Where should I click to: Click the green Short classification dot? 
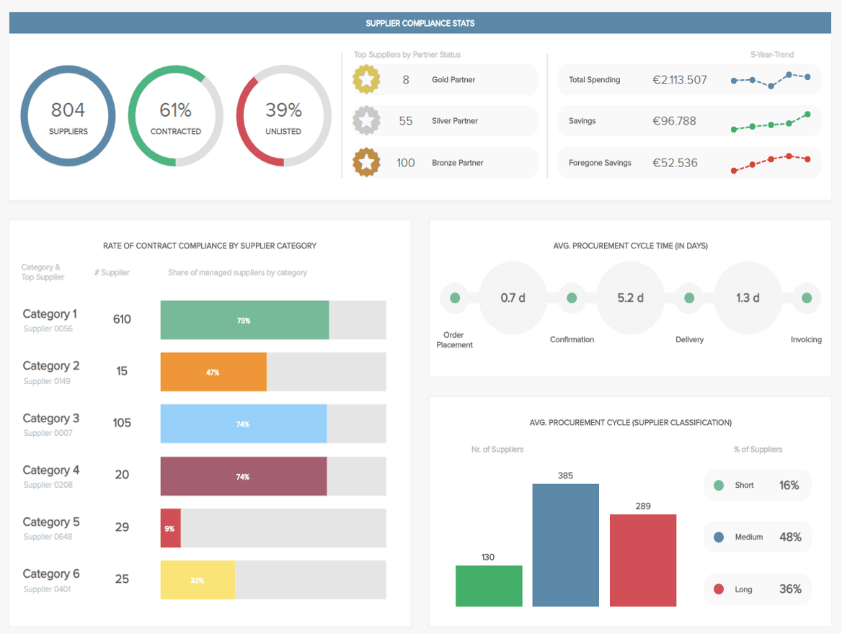click(719, 485)
